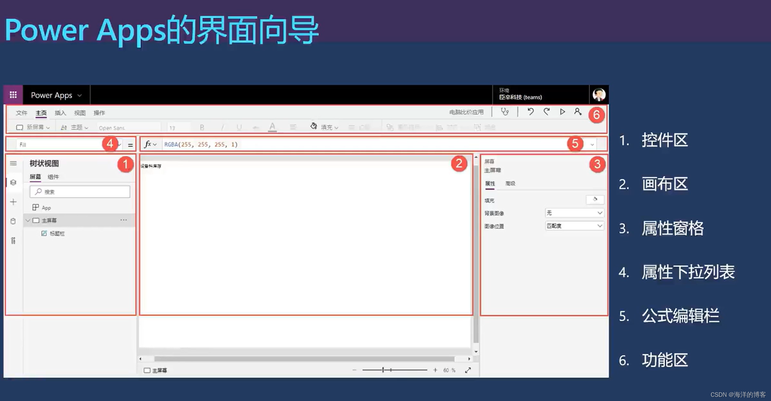
Task: Open the 背景图像 dropdown
Action: click(x=574, y=213)
